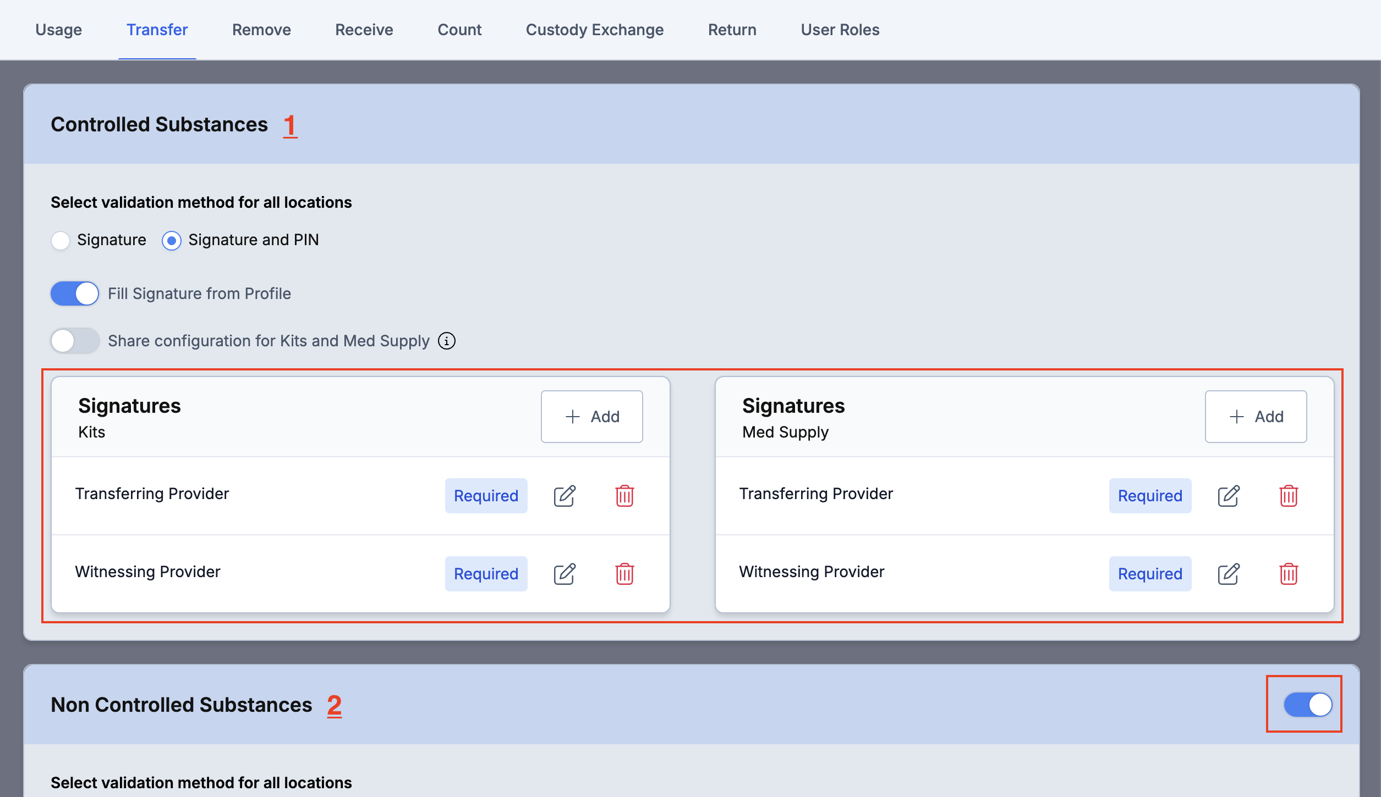Viewport: 1381px width, 797px height.
Task: Click Kits Witnessing Provider row label
Action: point(147,572)
